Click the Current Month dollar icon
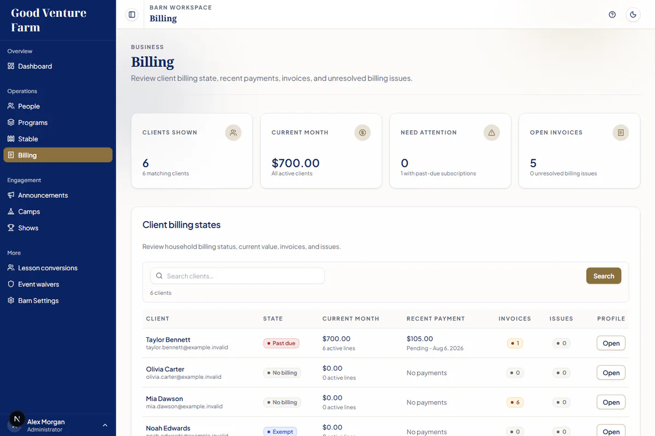The height and width of the screenshot is (436, 655). click(x=362, y=132)
